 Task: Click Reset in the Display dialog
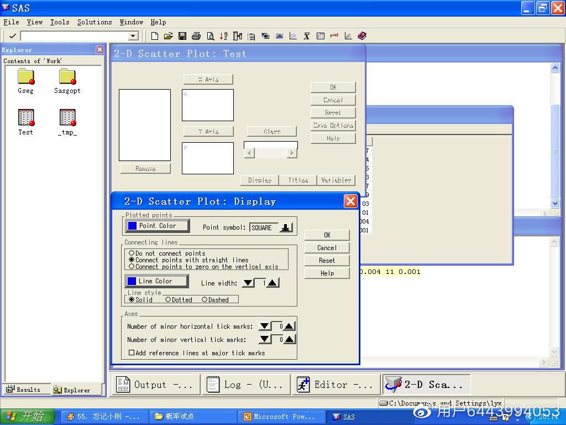(x=327, y=260)
